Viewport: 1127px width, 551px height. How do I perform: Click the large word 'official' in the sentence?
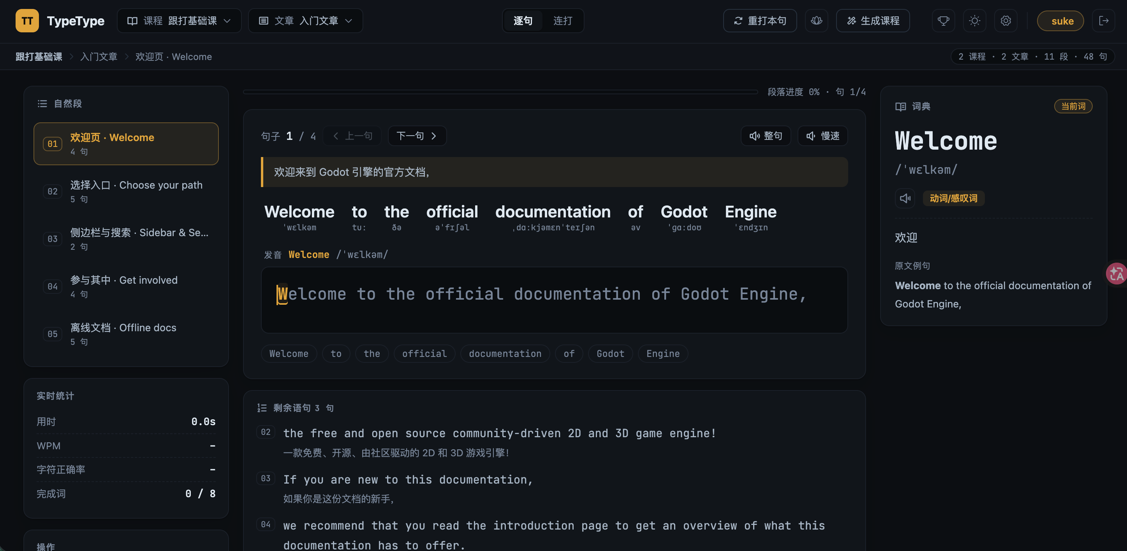(x=452, y=212)
